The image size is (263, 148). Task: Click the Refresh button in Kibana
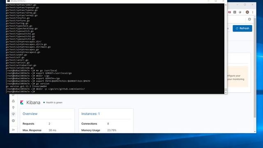point(242,28)
